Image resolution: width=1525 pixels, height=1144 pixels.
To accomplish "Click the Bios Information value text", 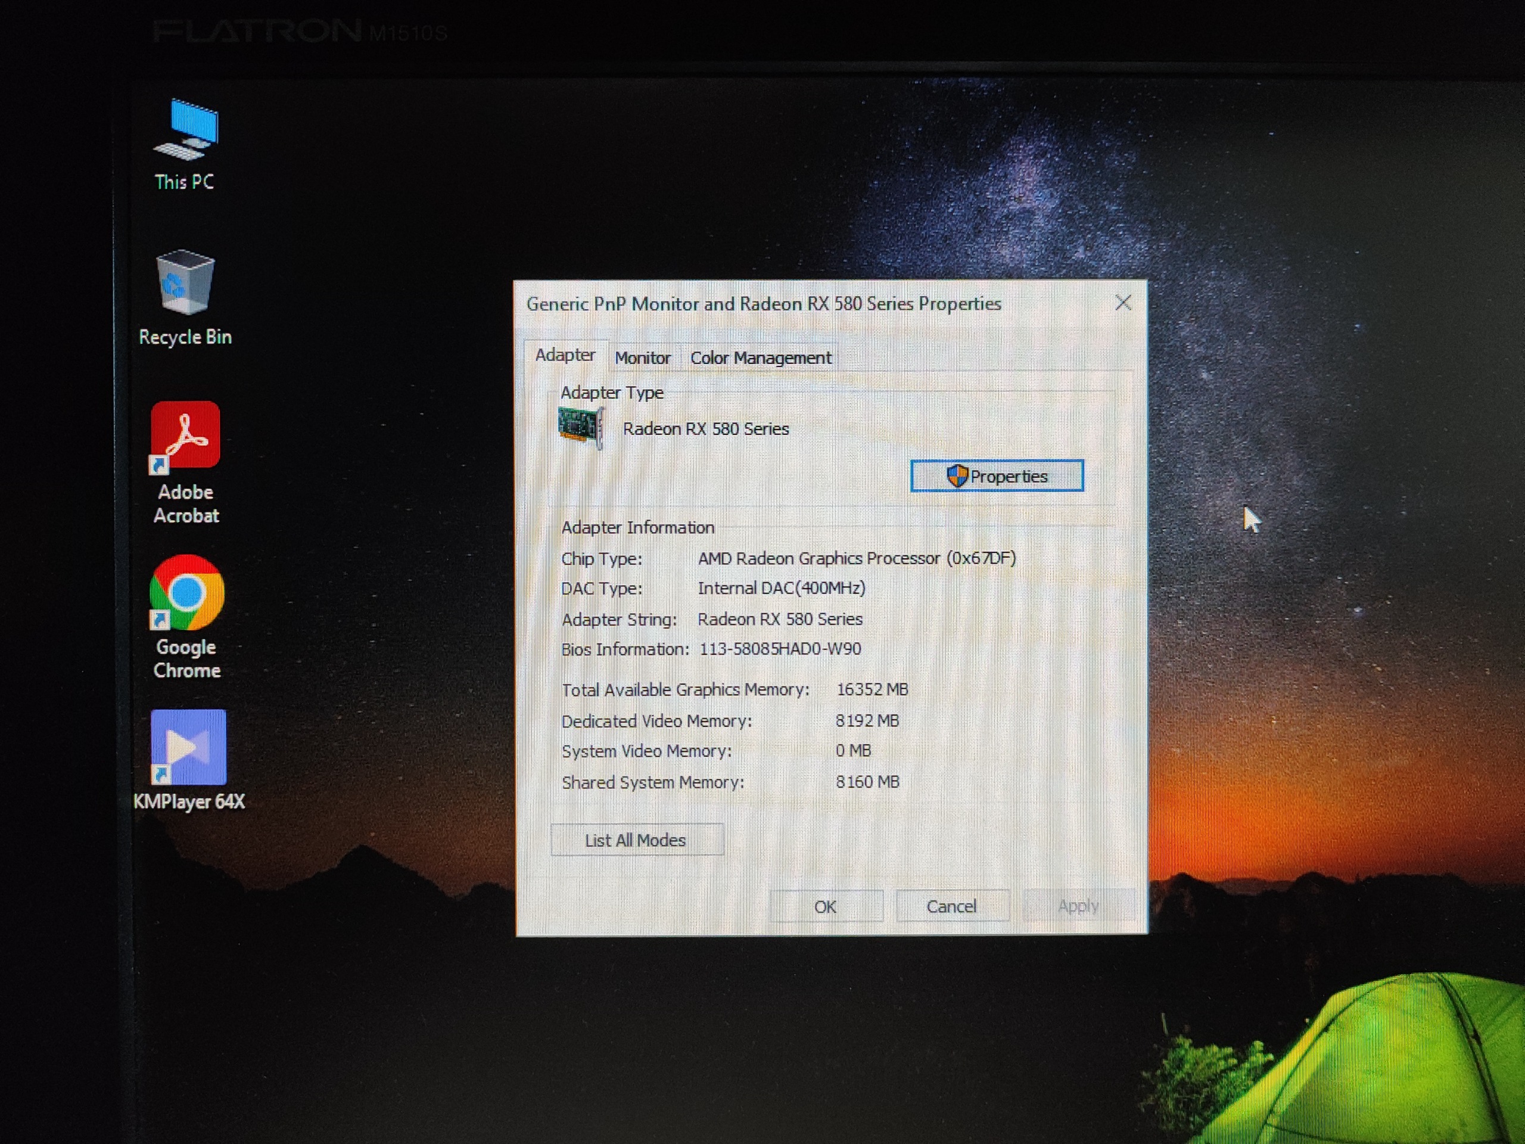I will tap(780, 649).
